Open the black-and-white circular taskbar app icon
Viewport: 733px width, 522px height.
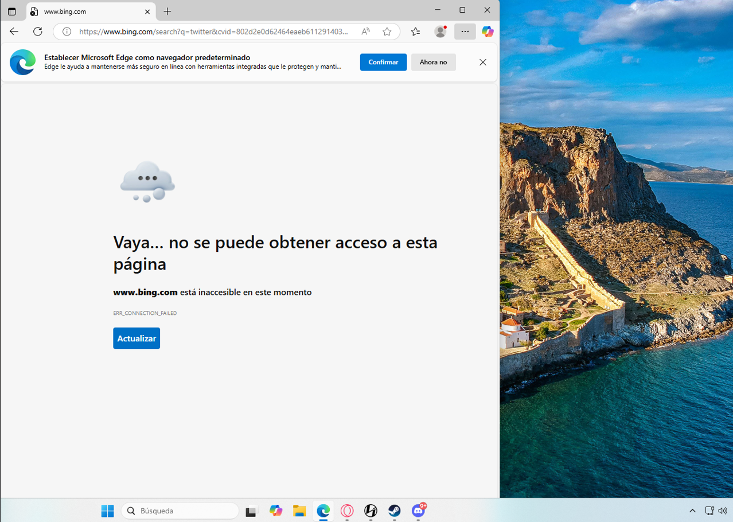[x=371, y=511]
